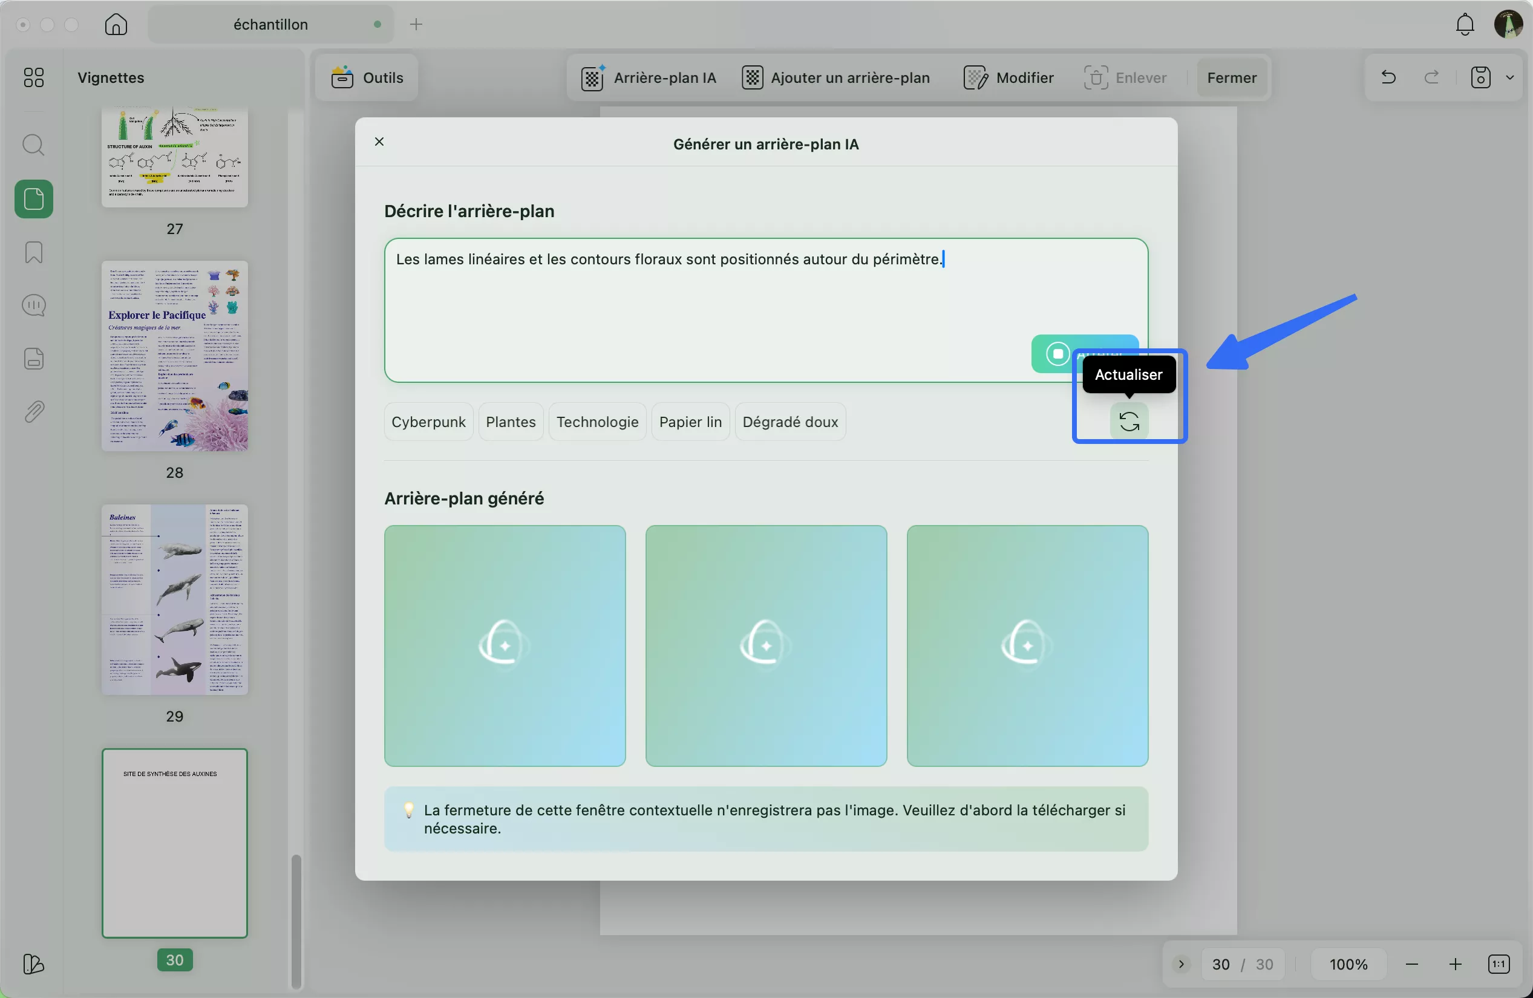Viewport: 1533px width, 998px height.
Task: Open the Arrière-plan IA tool
Action: coord(649,78)
